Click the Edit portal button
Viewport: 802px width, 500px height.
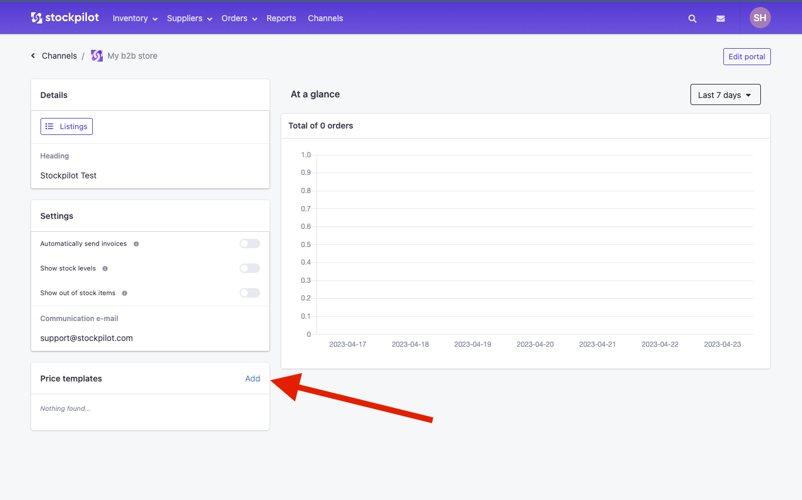click(747, 56)
